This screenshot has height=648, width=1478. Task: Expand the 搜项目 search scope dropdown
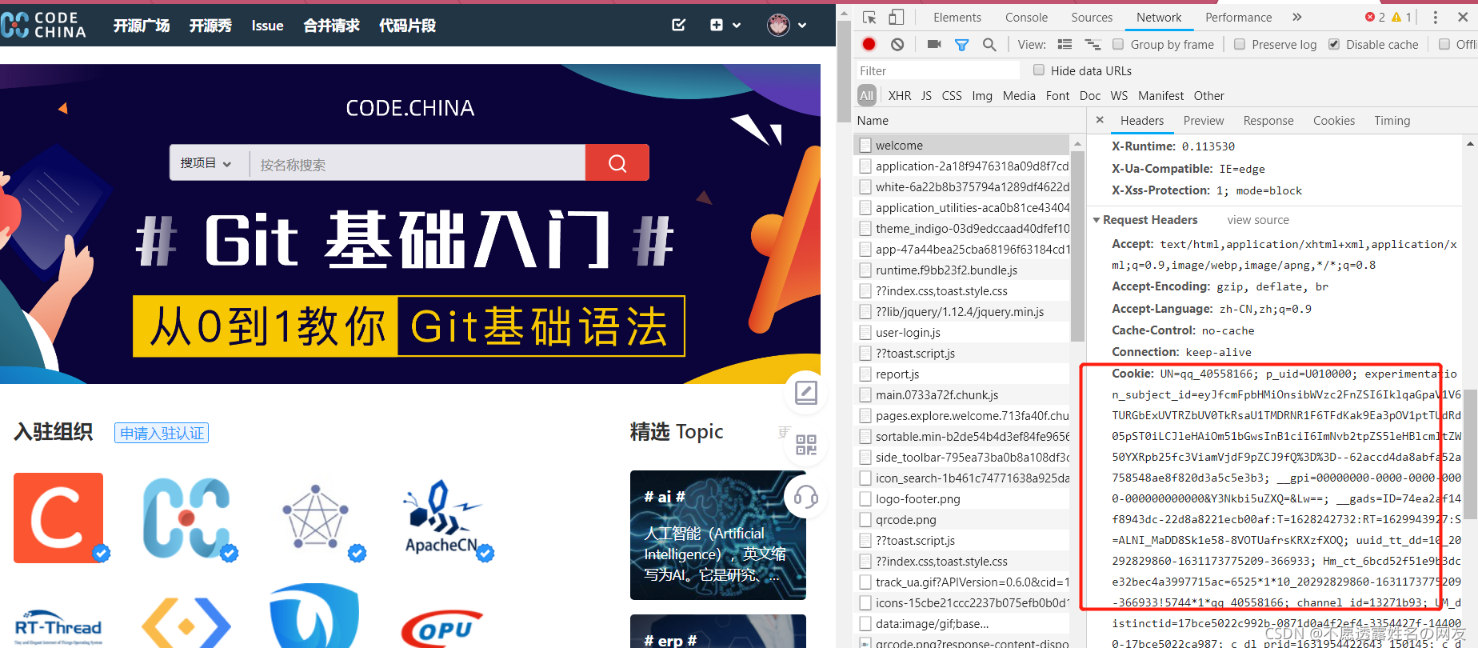(x=206, y=163)
